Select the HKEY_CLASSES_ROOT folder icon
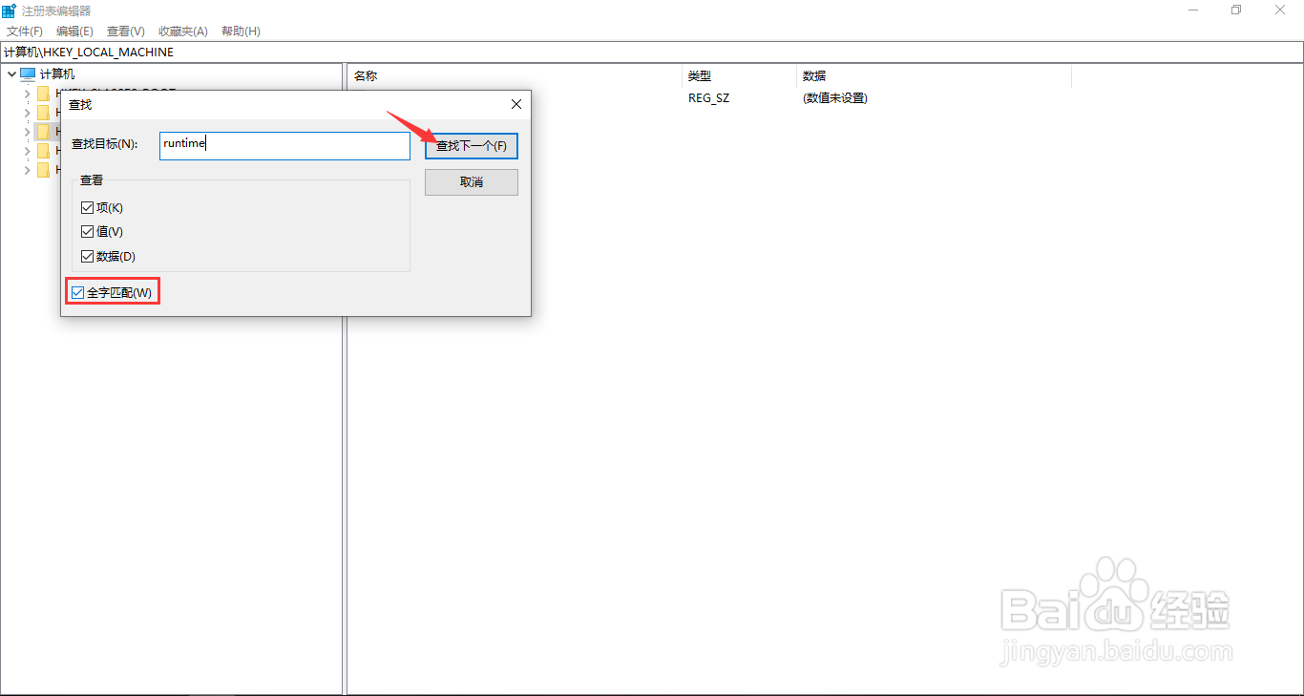The width and height of the screenshot is (1304, 696). click(x=43, y=93)
